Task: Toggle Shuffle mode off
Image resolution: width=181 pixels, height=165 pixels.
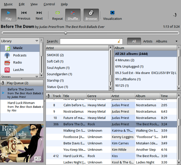Action: pyautogui.click(x=73, y=15)
